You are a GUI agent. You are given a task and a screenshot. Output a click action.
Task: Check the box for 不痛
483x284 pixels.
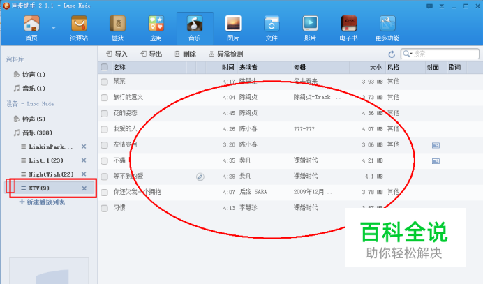[x=105, y=160]
